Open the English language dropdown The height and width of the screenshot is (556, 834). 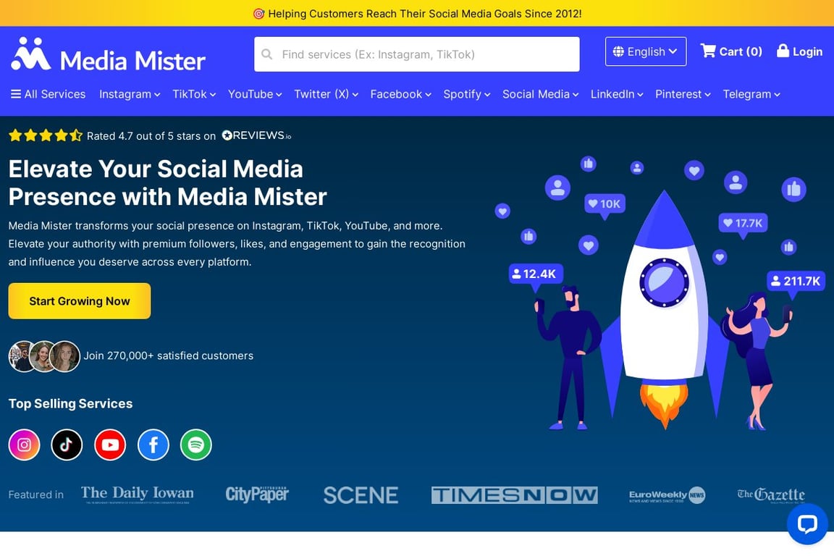coord(646,51)
